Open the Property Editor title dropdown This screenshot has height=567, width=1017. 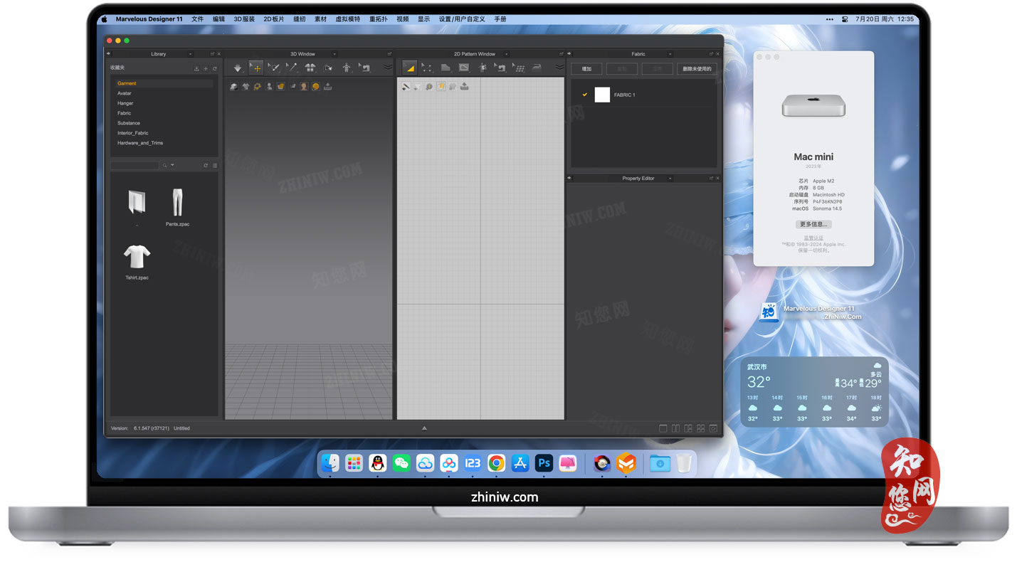click(670, 179)
